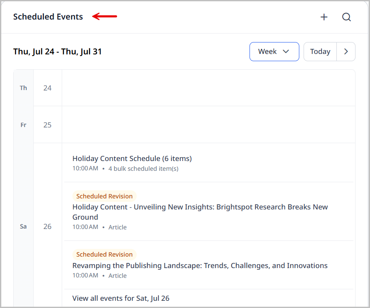Expand 'Holiday Content Schedule (6 items)' entry

(x=132, y=158)
